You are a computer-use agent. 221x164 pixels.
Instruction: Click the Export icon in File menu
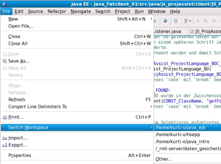(5, 145)
